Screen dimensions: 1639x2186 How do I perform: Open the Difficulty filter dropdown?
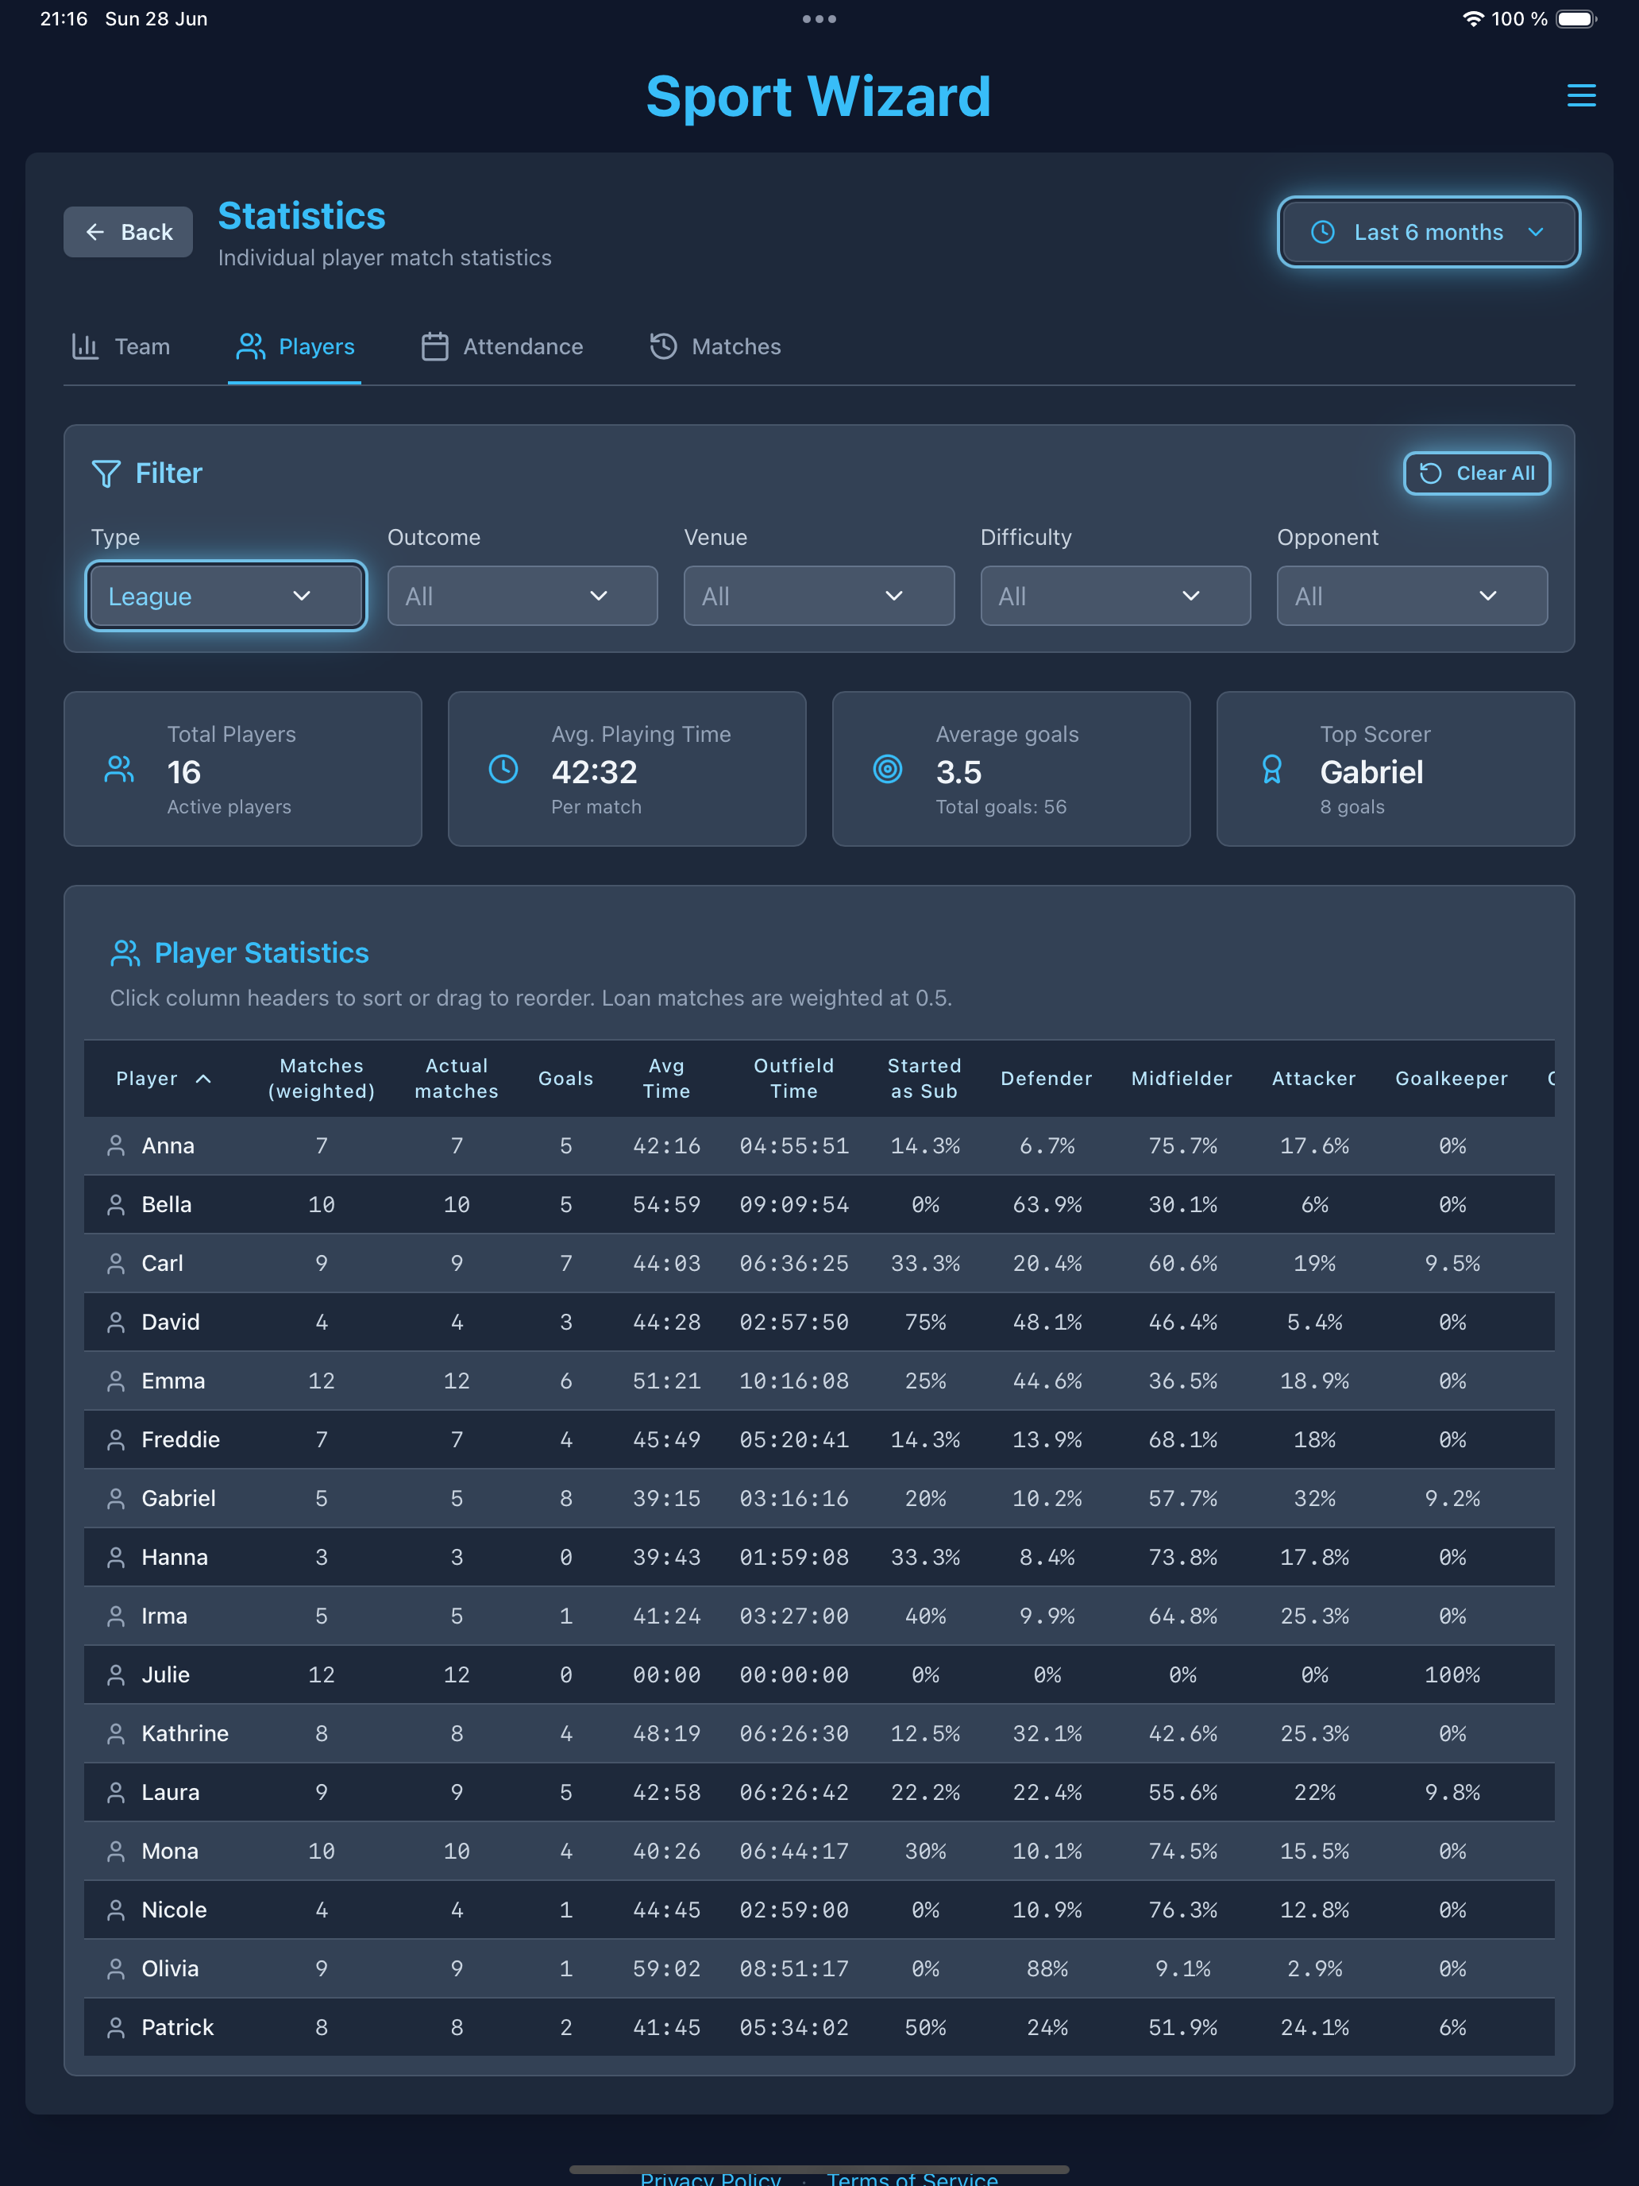point(1116,596)
